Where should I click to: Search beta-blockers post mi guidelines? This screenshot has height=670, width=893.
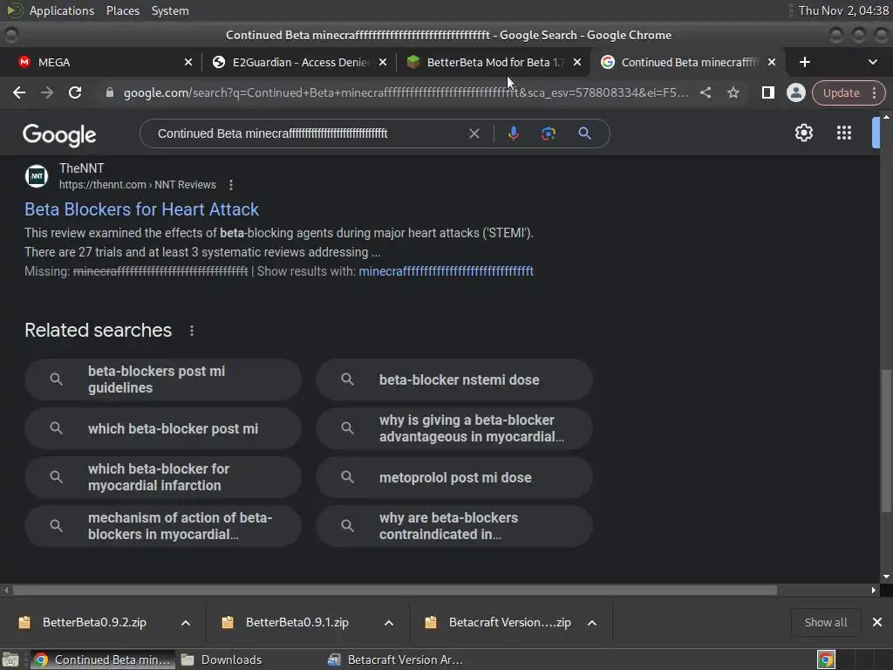pos(163,379)
